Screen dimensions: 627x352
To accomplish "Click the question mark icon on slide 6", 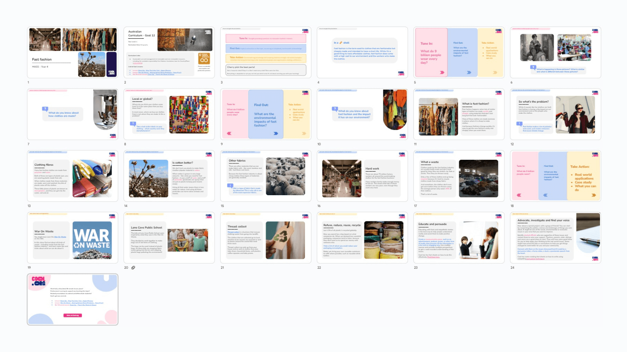I will [533, 68].
